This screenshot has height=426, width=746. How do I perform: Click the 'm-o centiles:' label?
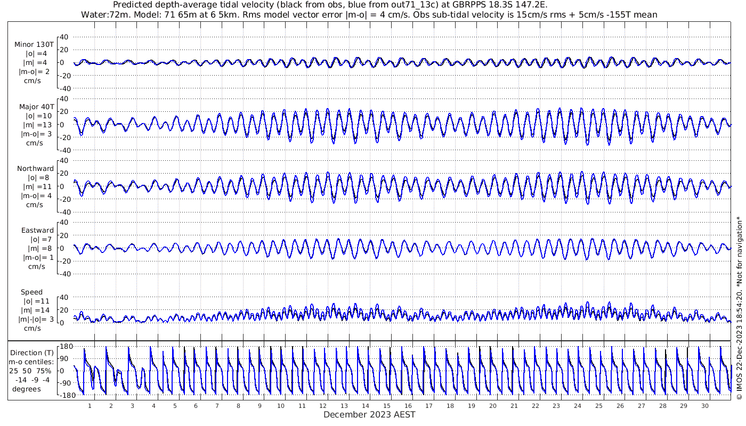coord(32,362)
